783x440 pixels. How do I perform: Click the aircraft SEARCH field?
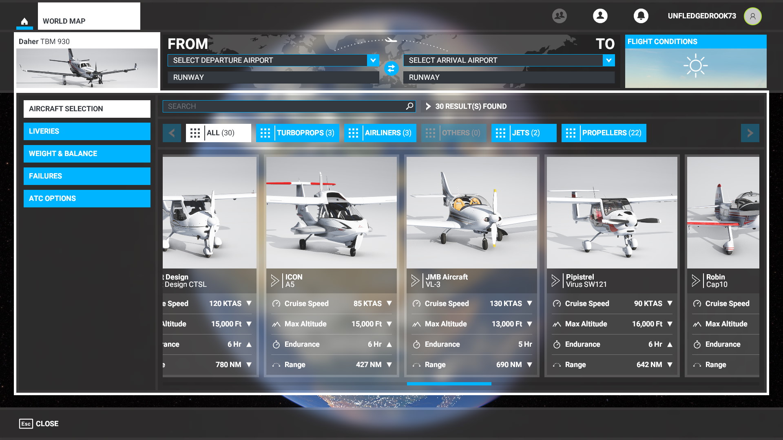289,106
